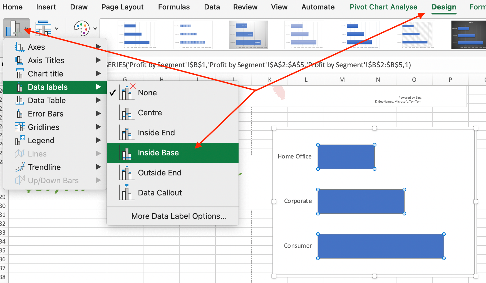Image resolution: width=486 pixels, height=283 pixels.
Task: Select the Centre data label option
Action: (x=150, y=113)
